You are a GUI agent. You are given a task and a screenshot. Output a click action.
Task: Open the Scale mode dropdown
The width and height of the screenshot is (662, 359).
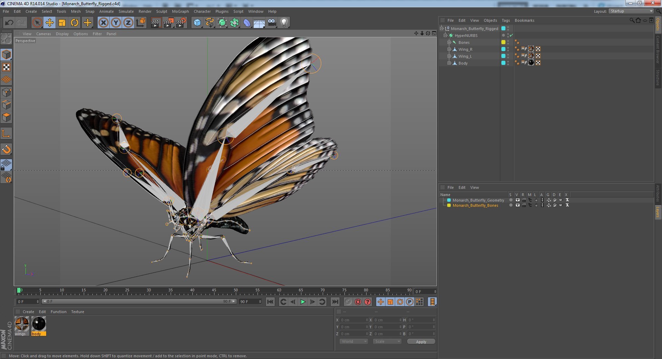click(x=387, y=341)
